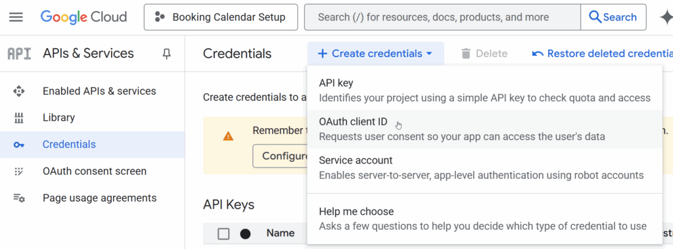
Task: Click the Enabled APIs diamond icon
Action: tap(19, 91)
